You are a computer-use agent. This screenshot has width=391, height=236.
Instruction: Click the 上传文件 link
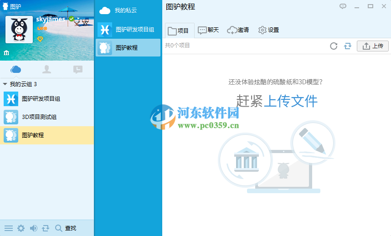coord(290,101)
